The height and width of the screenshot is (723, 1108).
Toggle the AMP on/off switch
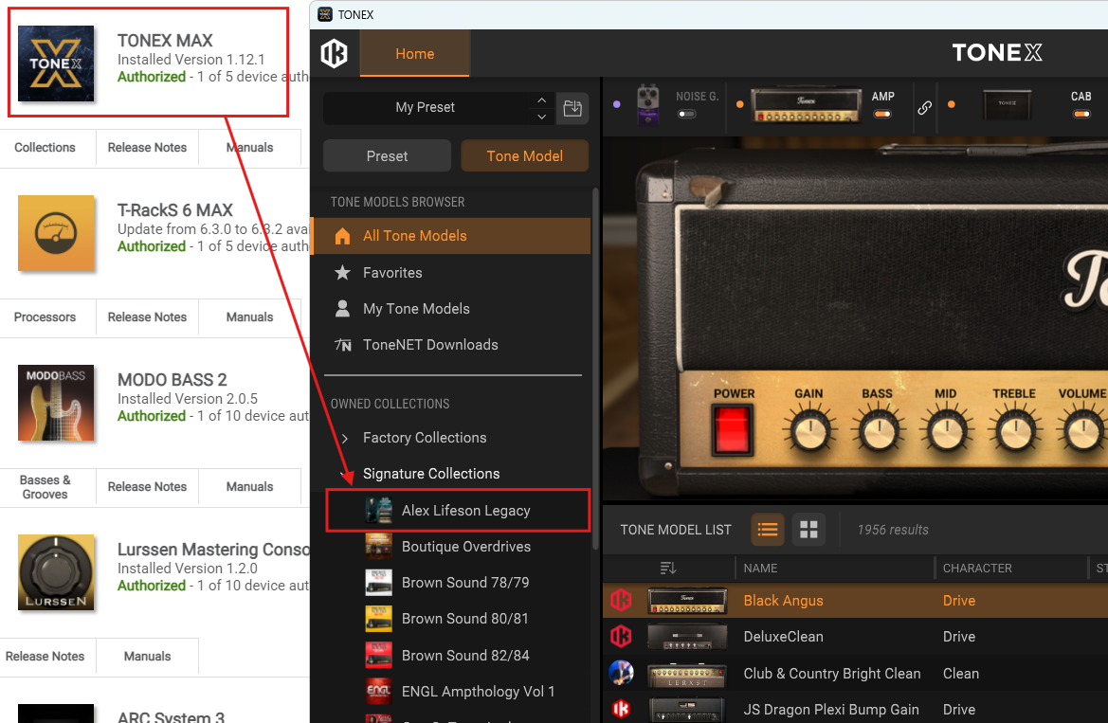tap(882, 114)
